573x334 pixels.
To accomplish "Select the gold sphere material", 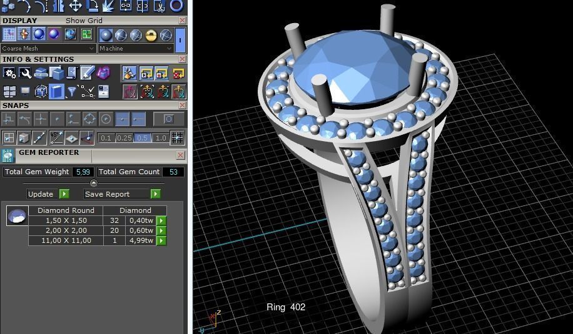I will 151,35.
